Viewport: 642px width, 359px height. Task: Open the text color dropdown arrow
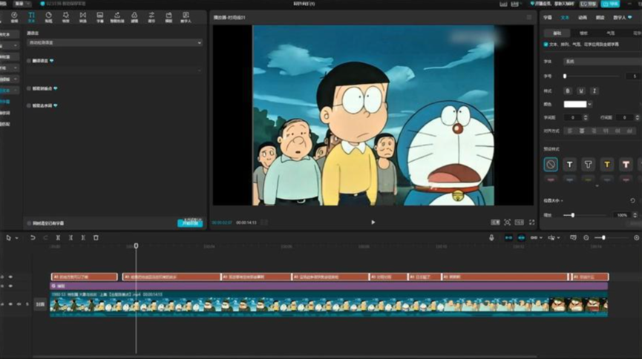[x=589, y=105]
